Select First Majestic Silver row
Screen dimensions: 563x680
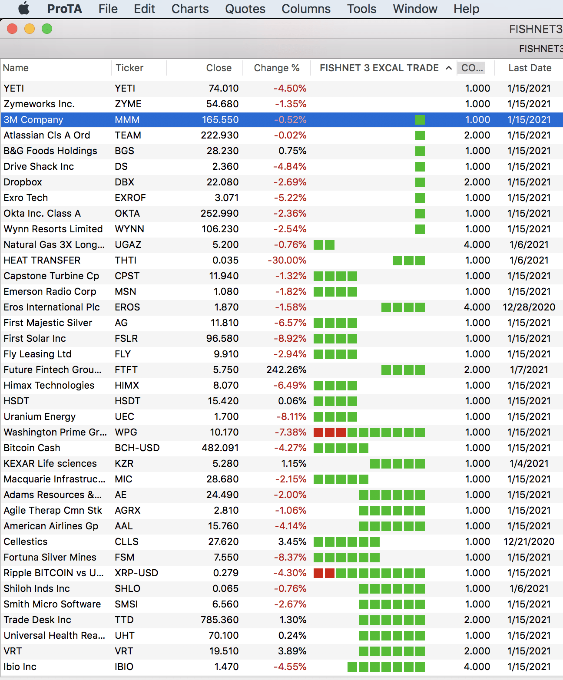pos(281,323)
